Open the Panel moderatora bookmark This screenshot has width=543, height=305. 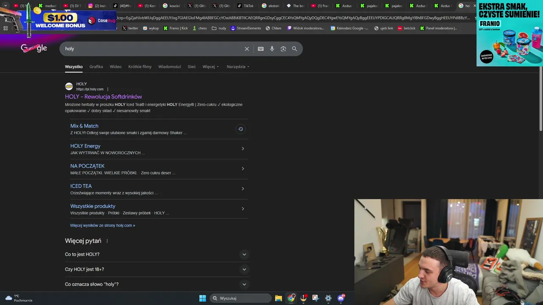(439, 28)
